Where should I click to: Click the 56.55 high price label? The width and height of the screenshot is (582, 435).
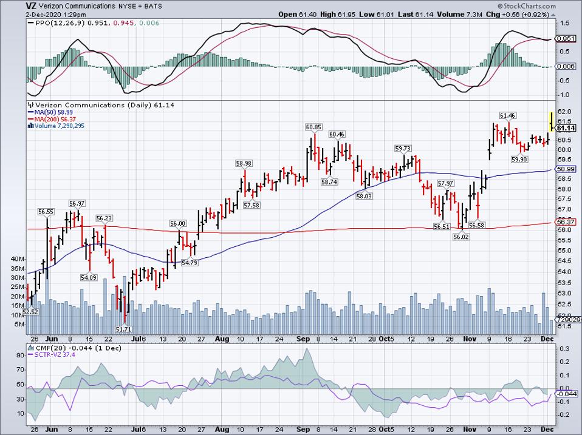(46, 212)
